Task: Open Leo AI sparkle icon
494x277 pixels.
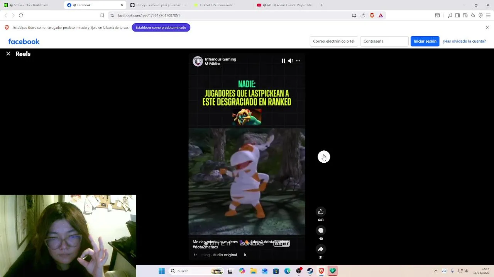Action: point(473,15)
